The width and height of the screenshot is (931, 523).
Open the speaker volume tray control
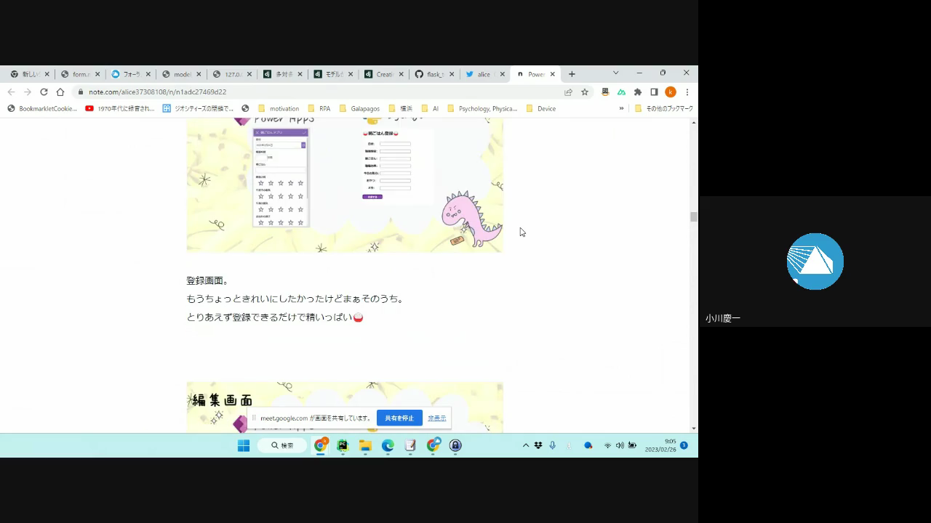pos(620,445)
